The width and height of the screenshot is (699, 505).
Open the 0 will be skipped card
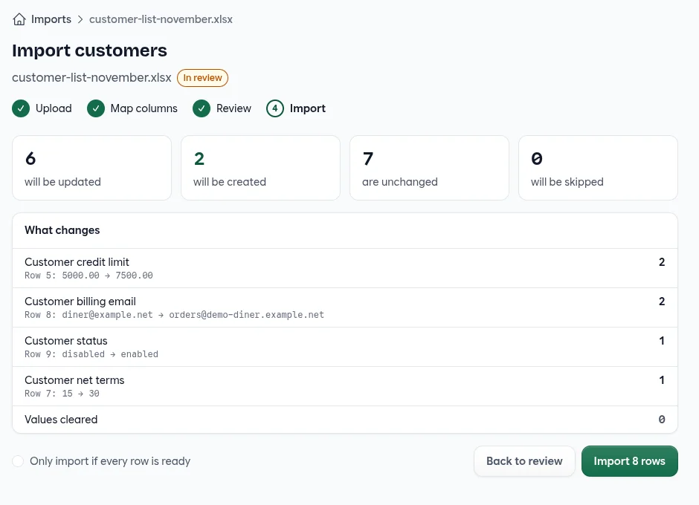tap(599, 168)
